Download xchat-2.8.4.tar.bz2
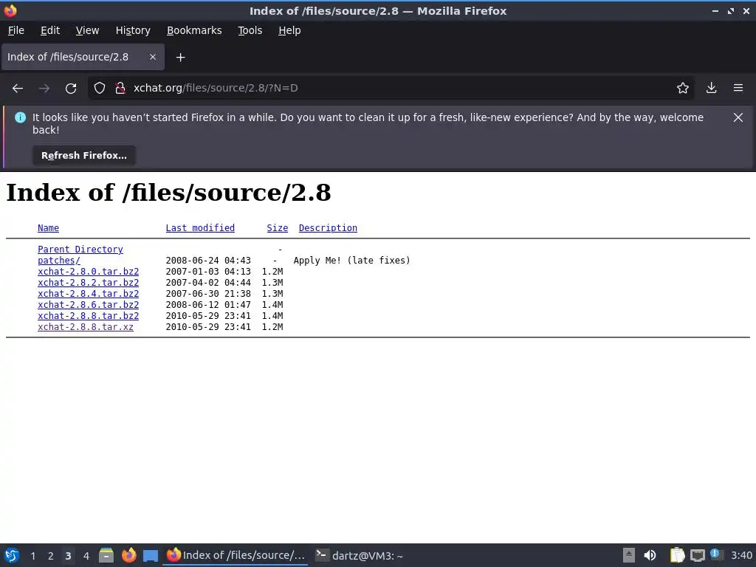The height and width of the screenshot is (567, 756). tap(89, 294)
